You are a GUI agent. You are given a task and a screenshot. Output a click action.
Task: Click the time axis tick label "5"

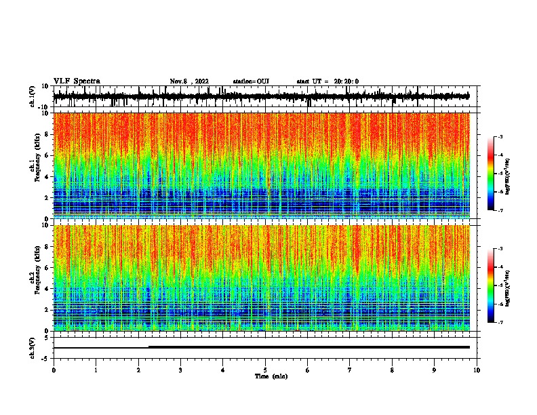(265, 370)
